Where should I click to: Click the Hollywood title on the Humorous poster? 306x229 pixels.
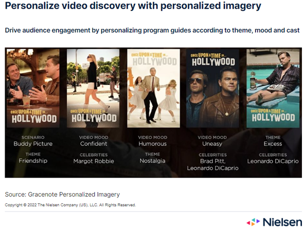(154, 59)
